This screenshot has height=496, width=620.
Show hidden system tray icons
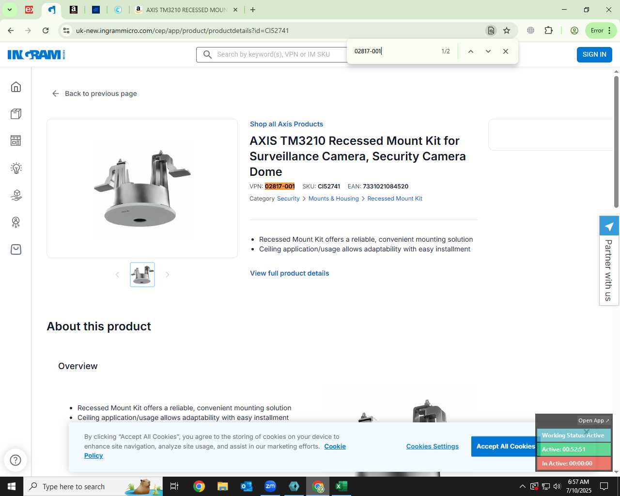(522, 486)
